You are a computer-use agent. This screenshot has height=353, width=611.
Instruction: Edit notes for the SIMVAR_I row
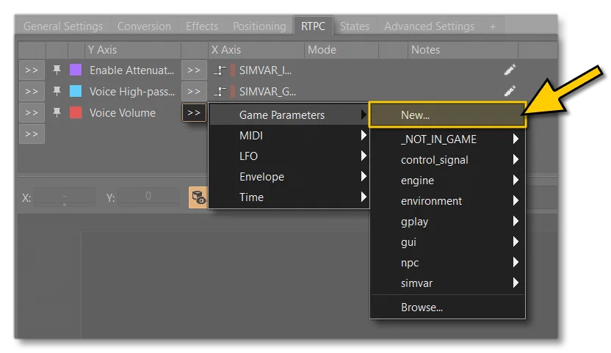pyautogui.click(x=510, y=70)
